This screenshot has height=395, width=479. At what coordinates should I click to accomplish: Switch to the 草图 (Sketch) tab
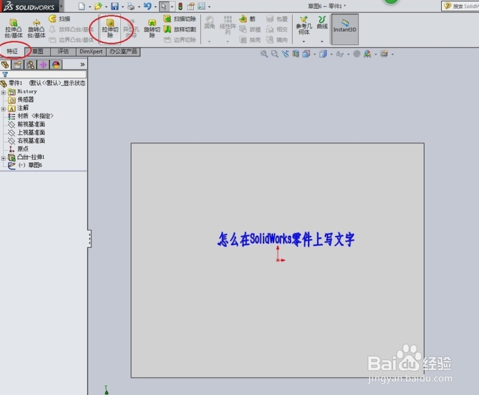[x=37, y=51]
